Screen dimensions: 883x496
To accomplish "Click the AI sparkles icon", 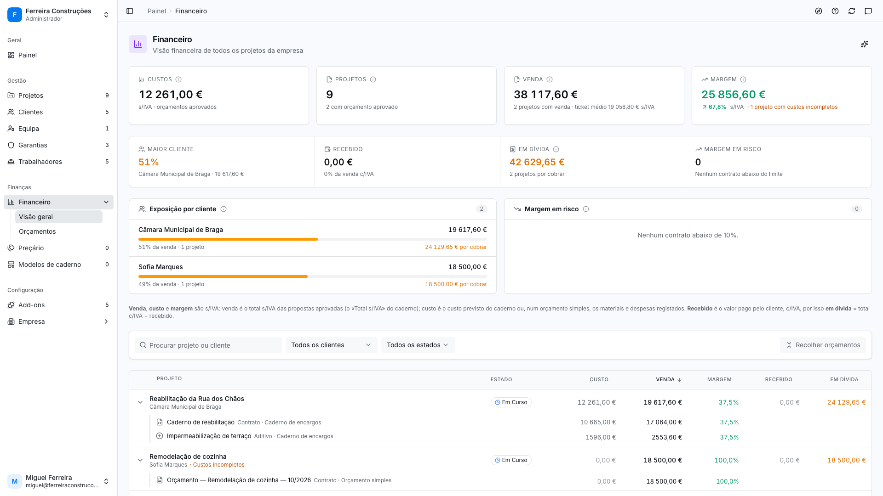I will (865, 44).
